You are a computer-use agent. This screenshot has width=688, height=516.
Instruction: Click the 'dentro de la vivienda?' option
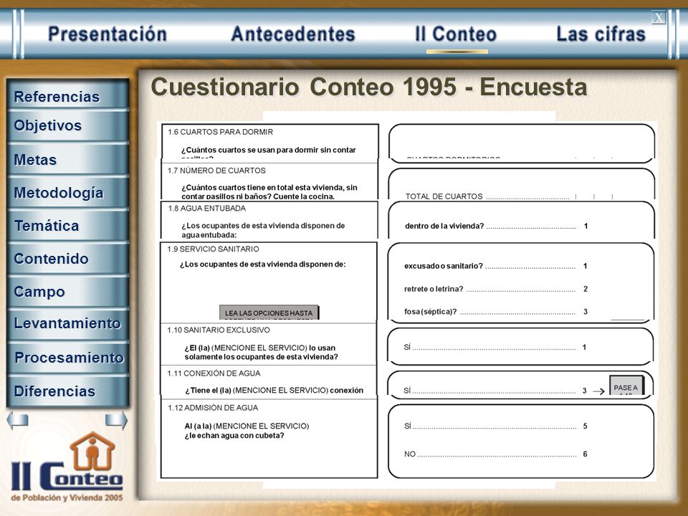click(x=496, y=226)
